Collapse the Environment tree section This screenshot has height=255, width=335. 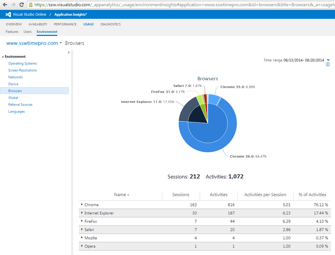tap(3, 57)
